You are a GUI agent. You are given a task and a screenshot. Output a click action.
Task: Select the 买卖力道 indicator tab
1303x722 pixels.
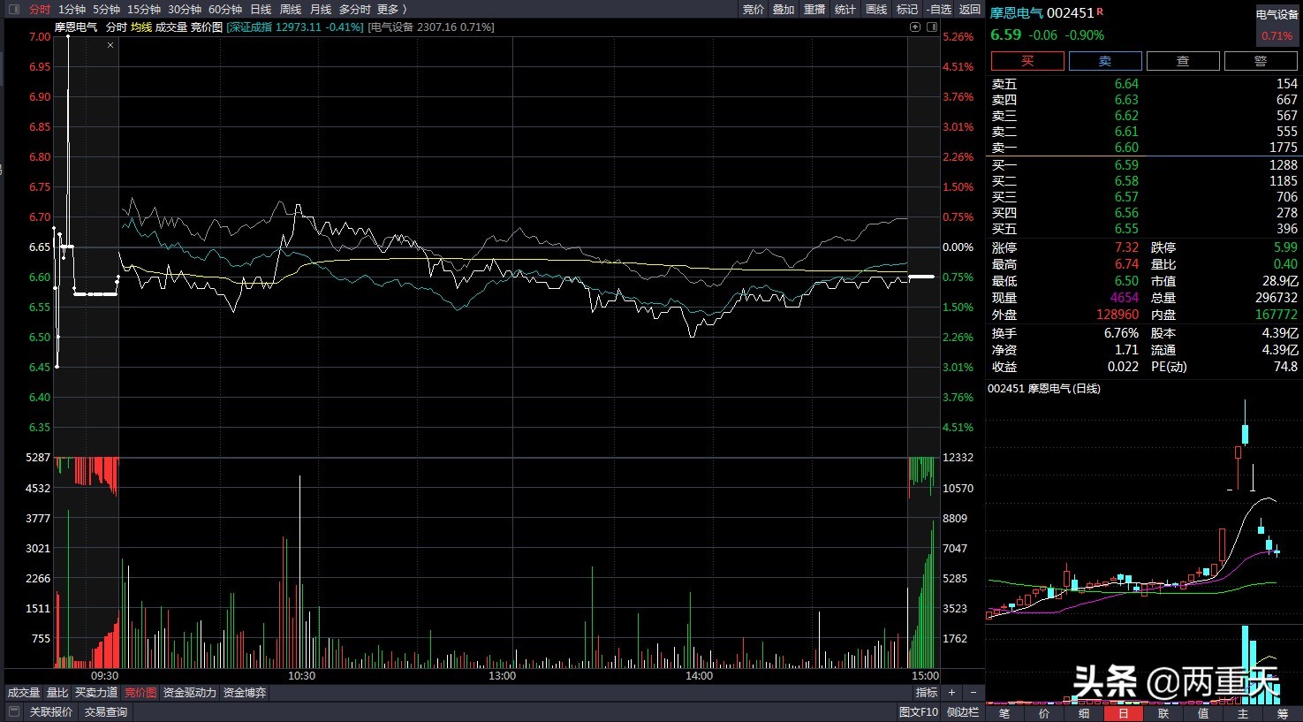96,693
